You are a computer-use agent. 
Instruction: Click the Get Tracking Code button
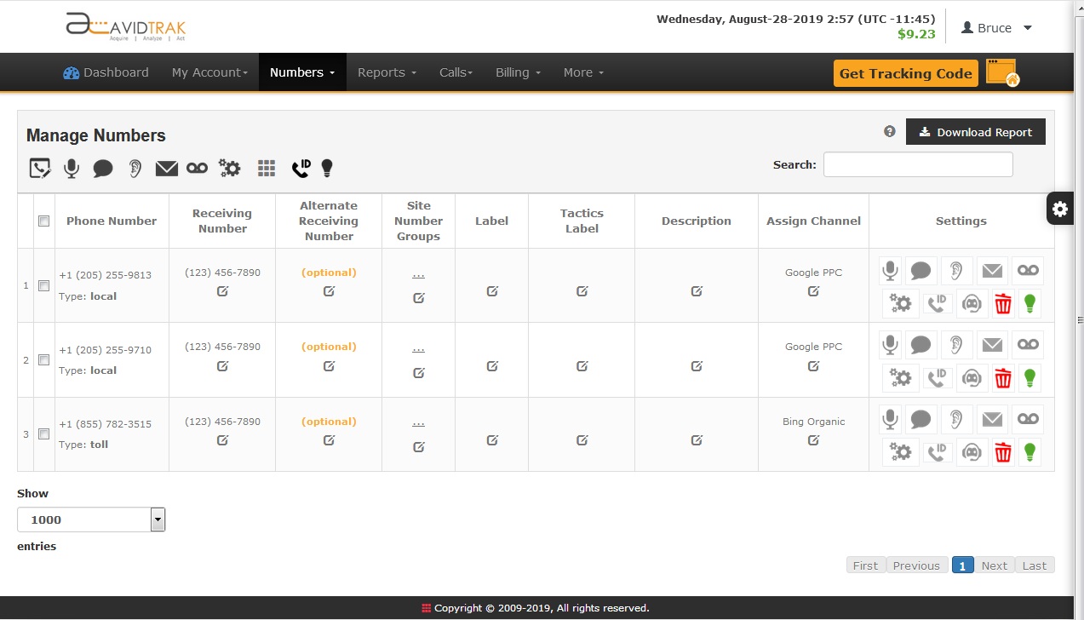click(x=906, y=73)
